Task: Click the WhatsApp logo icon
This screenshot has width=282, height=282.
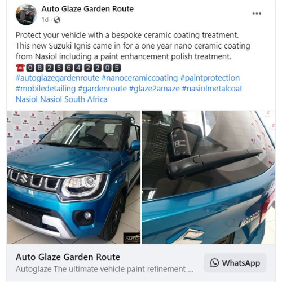Action: click(x=214, y=263)
